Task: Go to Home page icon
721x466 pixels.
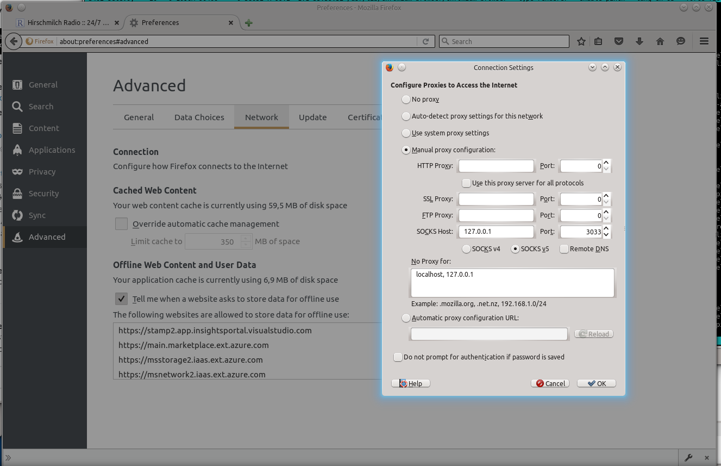Action: coord(660,41)
